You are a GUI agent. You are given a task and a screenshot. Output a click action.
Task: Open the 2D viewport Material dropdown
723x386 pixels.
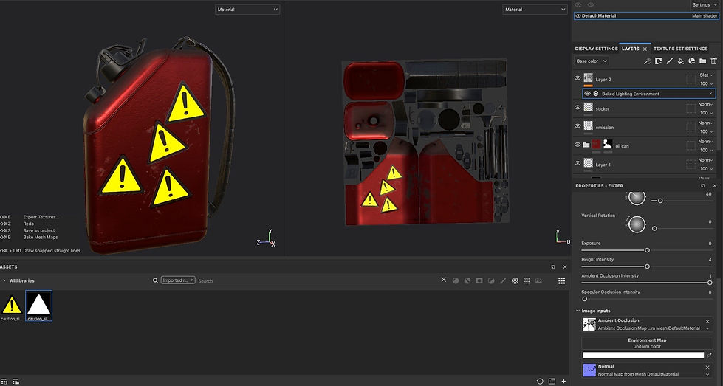coord(535,9)
